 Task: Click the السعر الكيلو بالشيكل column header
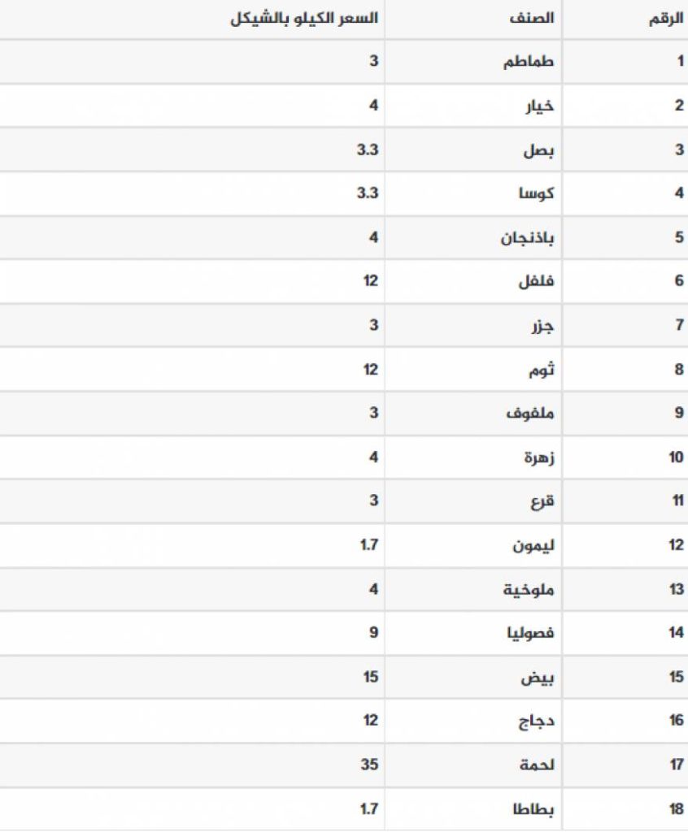pos(304,19)
